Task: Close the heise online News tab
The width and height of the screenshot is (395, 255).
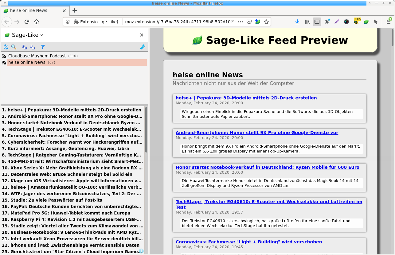Action: tap(64, 10)
